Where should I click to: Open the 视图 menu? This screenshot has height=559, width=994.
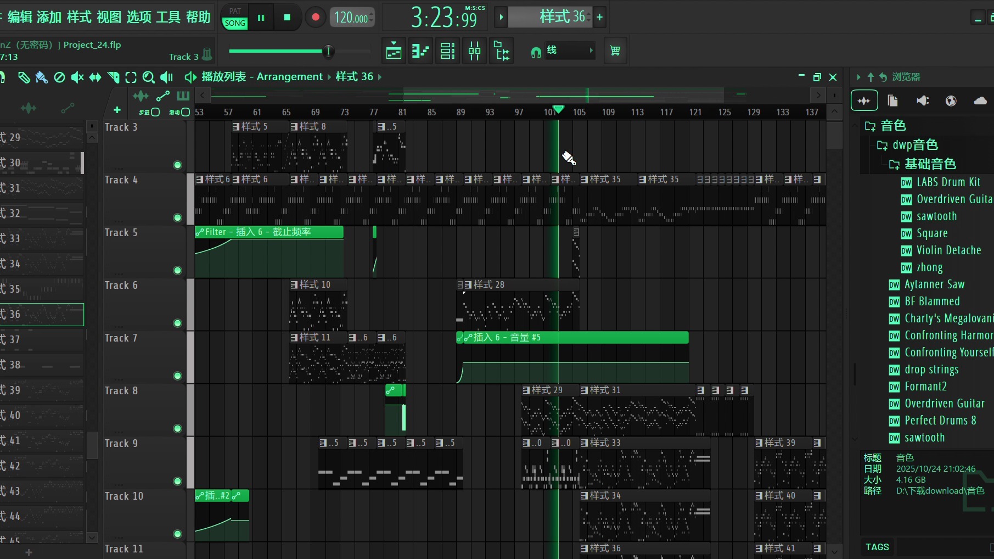[x=109, y=17]
